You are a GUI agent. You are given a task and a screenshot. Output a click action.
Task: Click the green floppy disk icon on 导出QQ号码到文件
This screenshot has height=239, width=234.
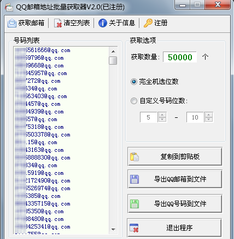point(134,204)
